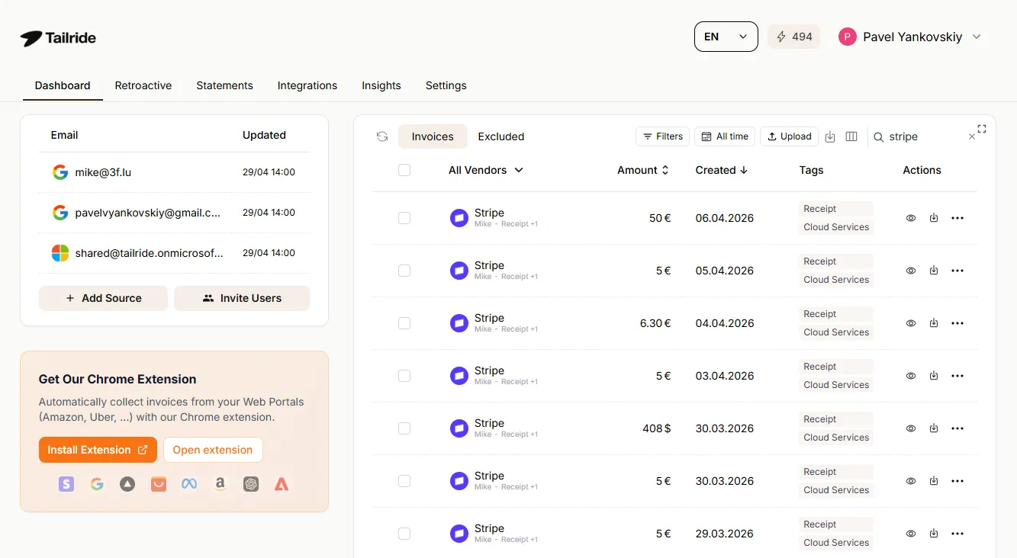Switch to the Excluded tab
The width and height of the screenshot is (1017, 558).
[x=501, y=136]
